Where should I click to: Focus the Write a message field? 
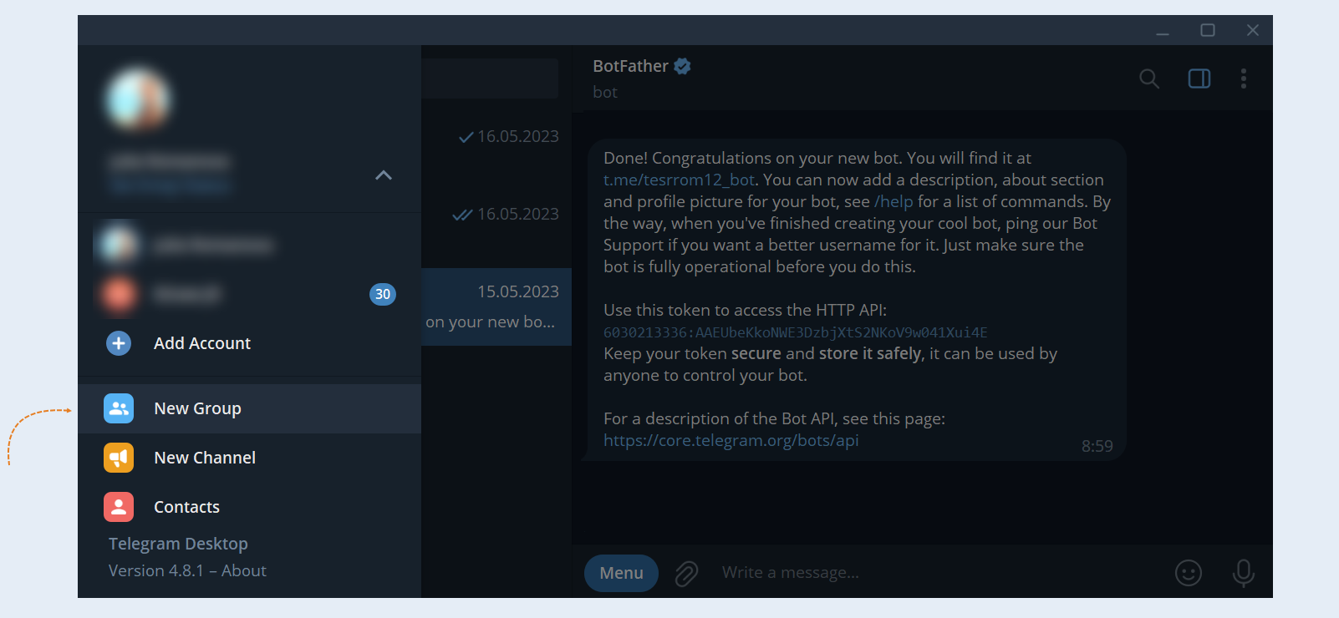click(x=936, y=573)
